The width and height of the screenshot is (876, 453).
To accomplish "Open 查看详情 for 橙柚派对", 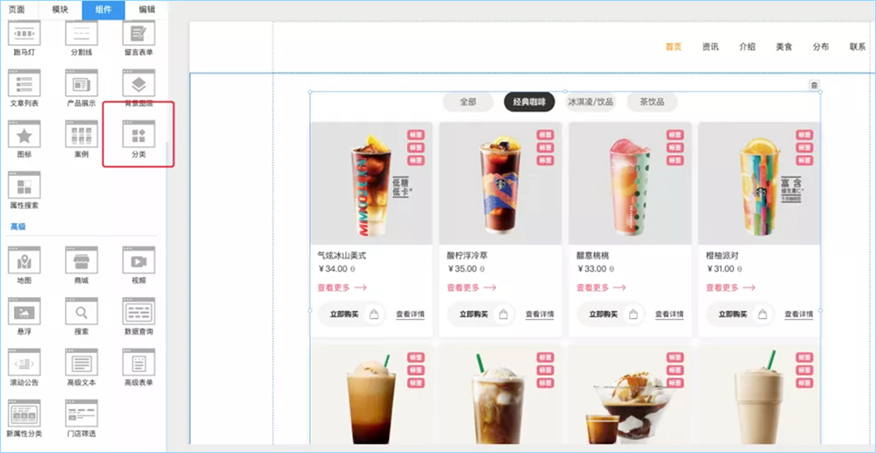I will coord(799,315).
